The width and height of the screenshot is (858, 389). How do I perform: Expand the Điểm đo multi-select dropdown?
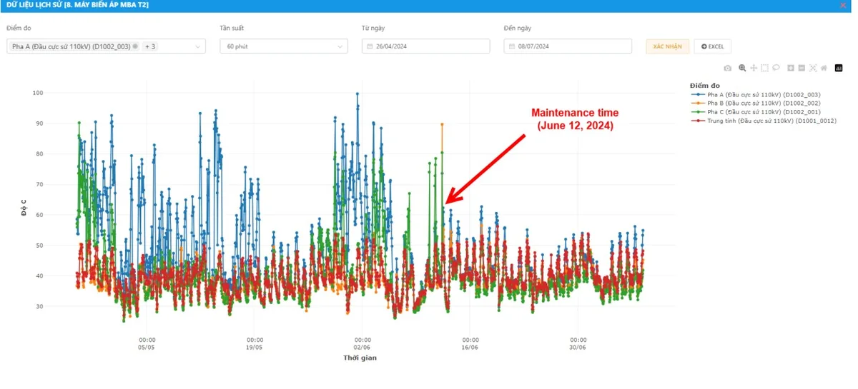[107, 46]
